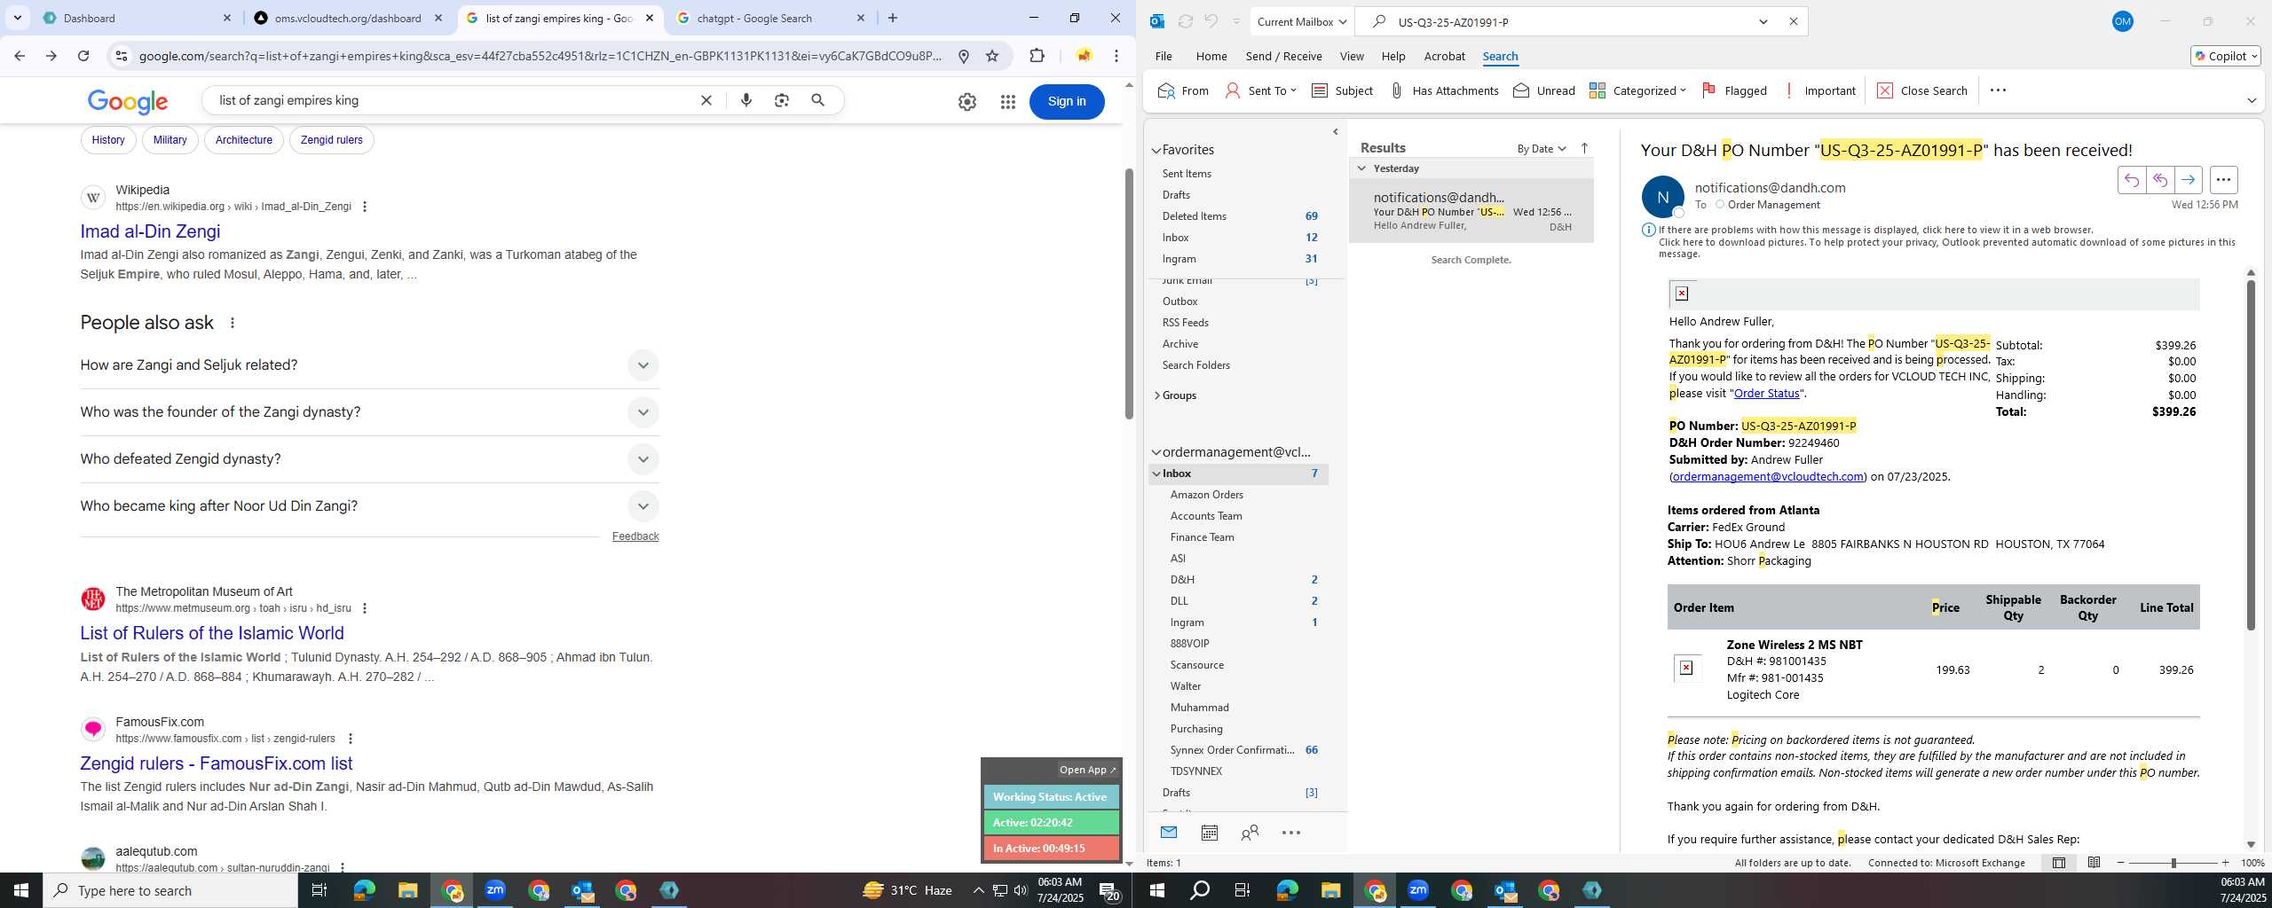Switch to Outlook Calendar view
The height and width of the screenshot is (908, 2272).
[1209, 833]
